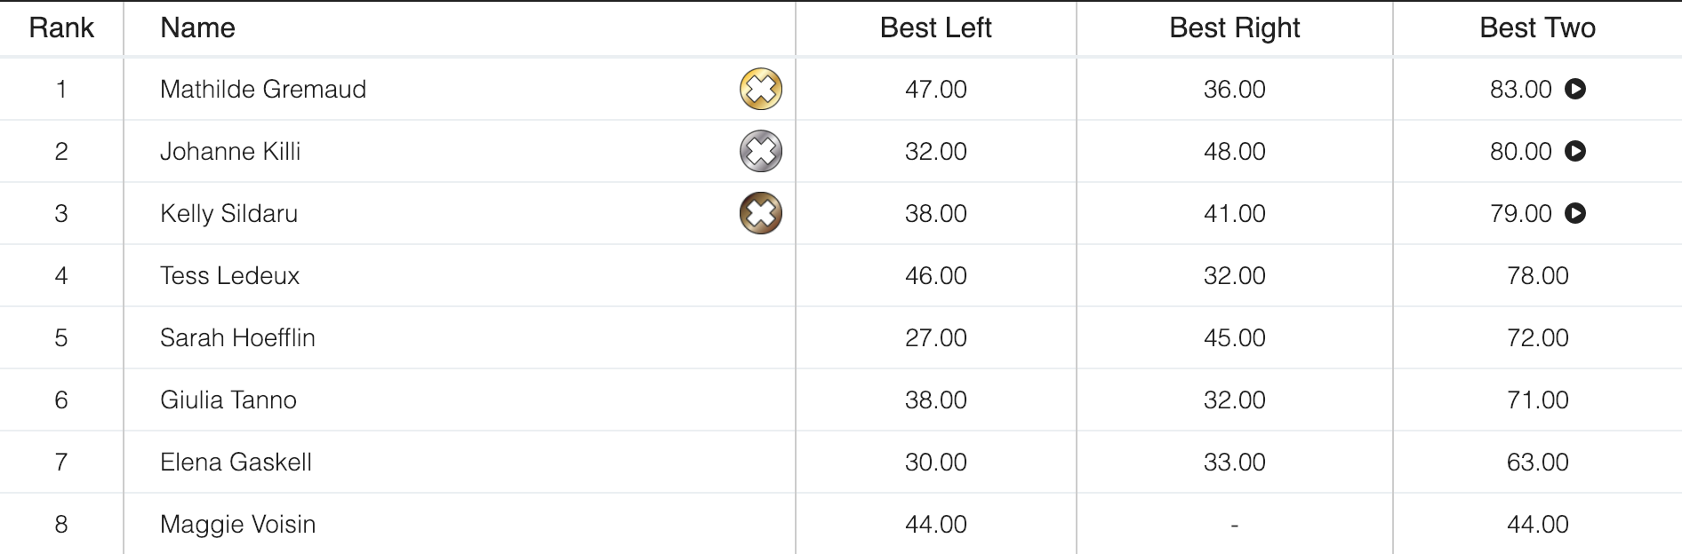
Task: Play the video for Kelly Sildaru's 79.00 score
Action: coord(1578,213)
